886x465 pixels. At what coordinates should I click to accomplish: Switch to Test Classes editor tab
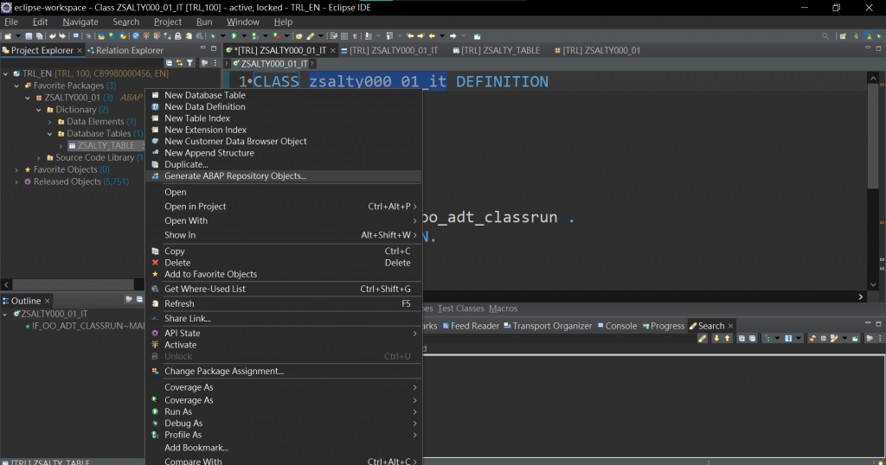[x=460, y=309]
